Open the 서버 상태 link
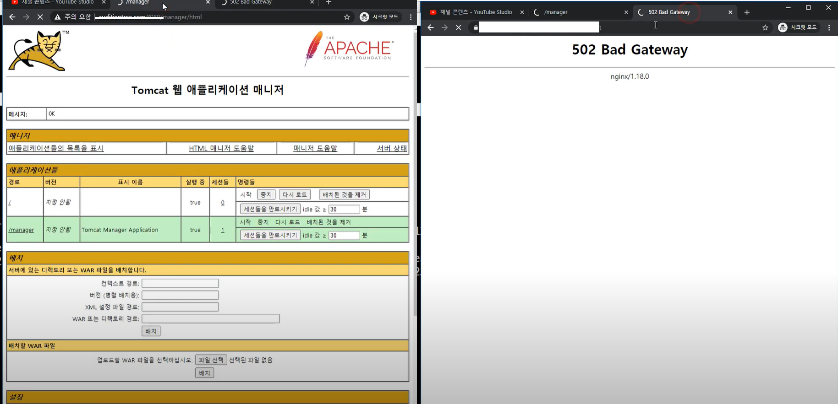The image size is (838, 404). (392, 148)
